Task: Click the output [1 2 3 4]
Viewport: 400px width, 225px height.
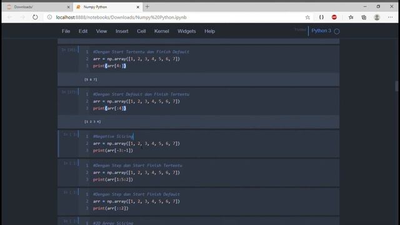Action: 92,122
